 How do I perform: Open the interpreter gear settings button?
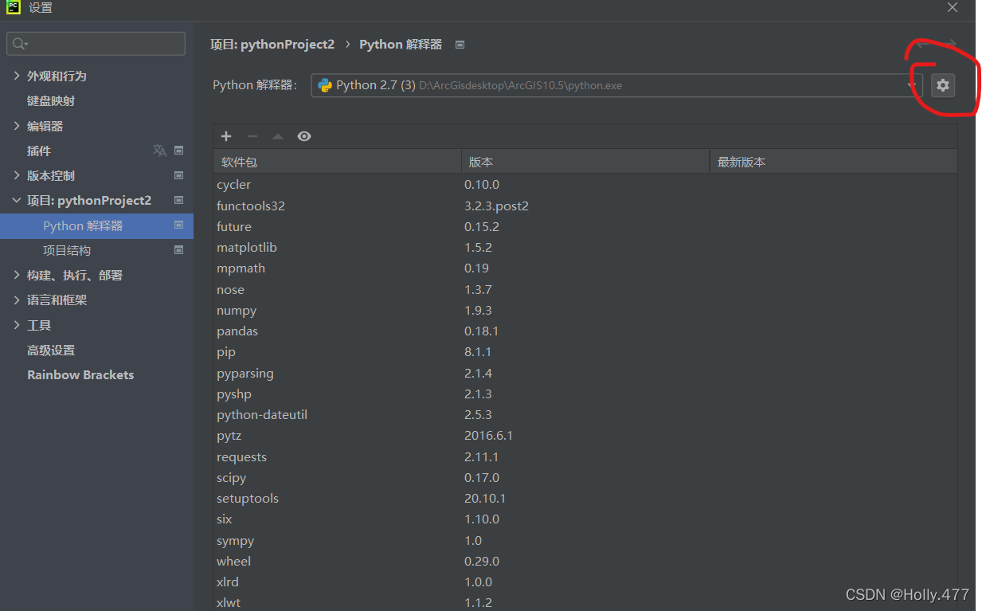943,85
